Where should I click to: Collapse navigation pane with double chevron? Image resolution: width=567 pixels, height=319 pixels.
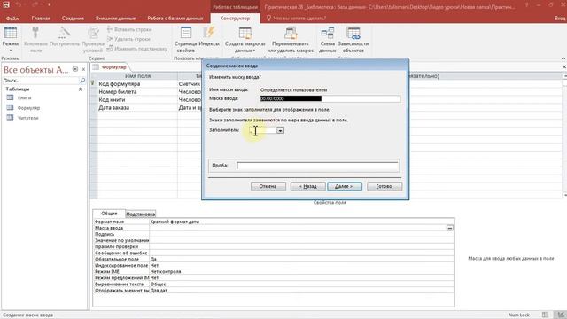(83, 69)
